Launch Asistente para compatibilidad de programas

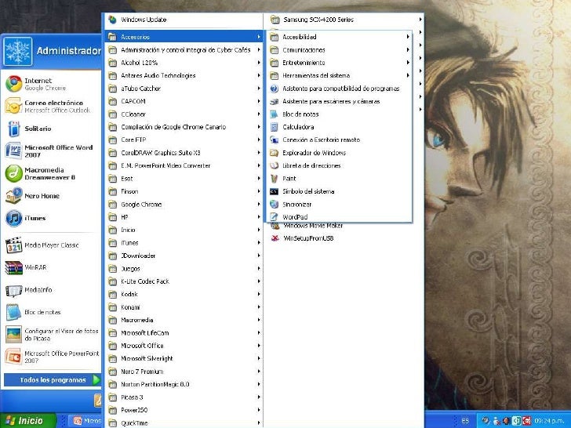341,89
